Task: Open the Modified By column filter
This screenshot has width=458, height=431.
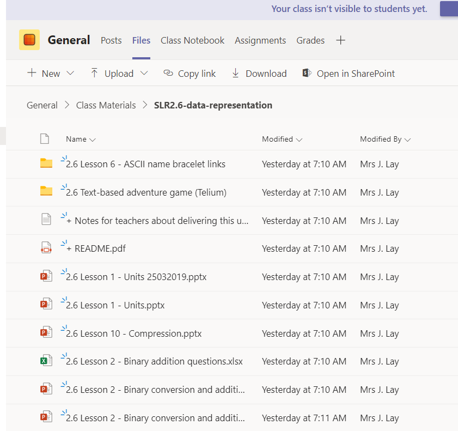Action: tap(385, 139)
